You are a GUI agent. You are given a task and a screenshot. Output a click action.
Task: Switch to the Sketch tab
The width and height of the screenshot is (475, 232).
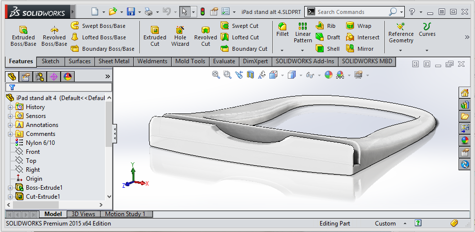pyautogui.click(x=50, y=61)
